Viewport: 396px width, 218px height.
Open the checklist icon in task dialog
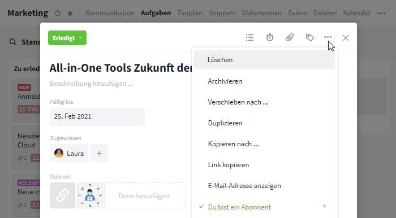point(249,37)
